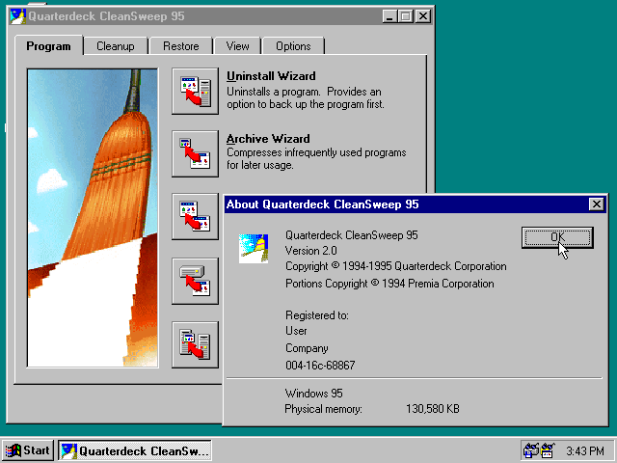Click the 'Archive Wizard' heading text

(268, 139)
